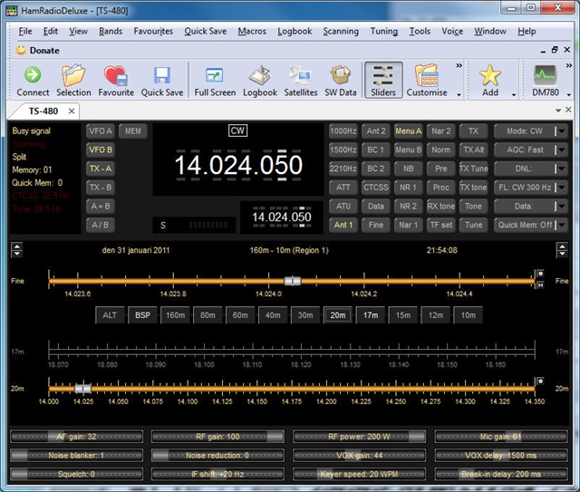
Task: Toggle the Sliders toolbar button
Action: coord(383,80)
